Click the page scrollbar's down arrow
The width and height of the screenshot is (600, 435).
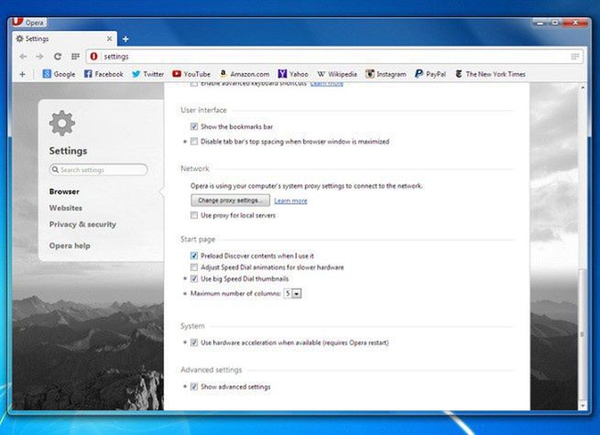(x=583, y=405)
